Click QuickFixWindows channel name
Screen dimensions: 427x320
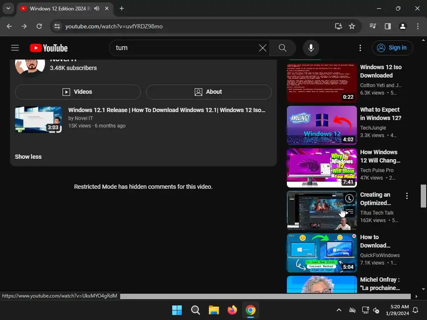click(379, 255)
